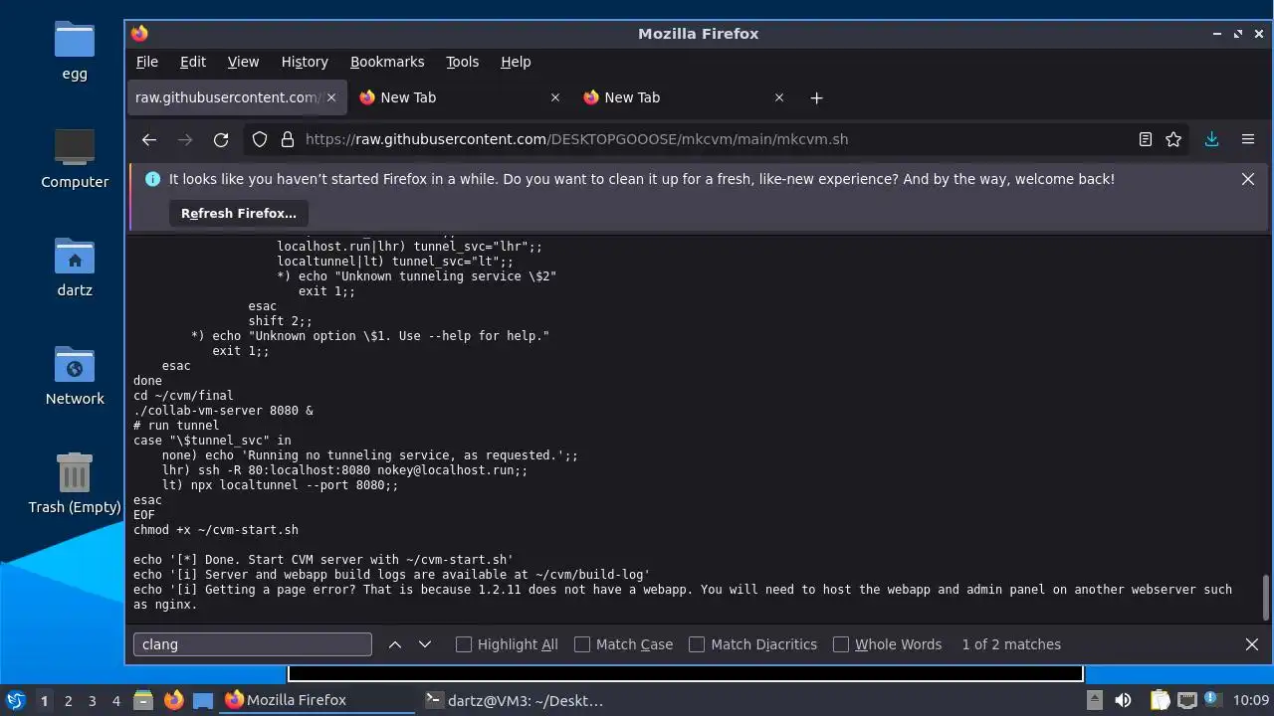Click the URL address bar
Viewport: 1274px width, 716px height.
point(717,140)
